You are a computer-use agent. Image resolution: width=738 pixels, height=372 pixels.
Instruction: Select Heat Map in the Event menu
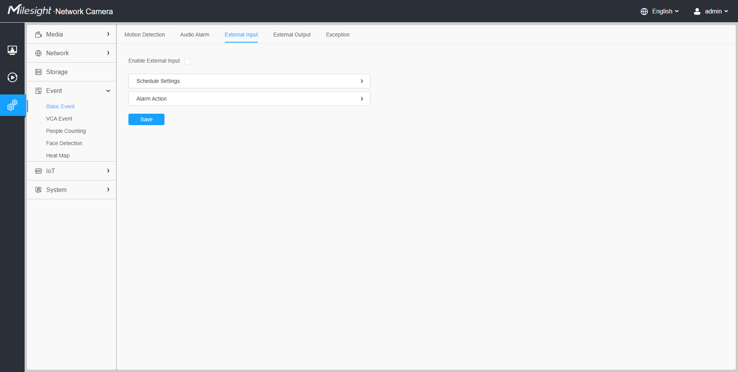58,155
